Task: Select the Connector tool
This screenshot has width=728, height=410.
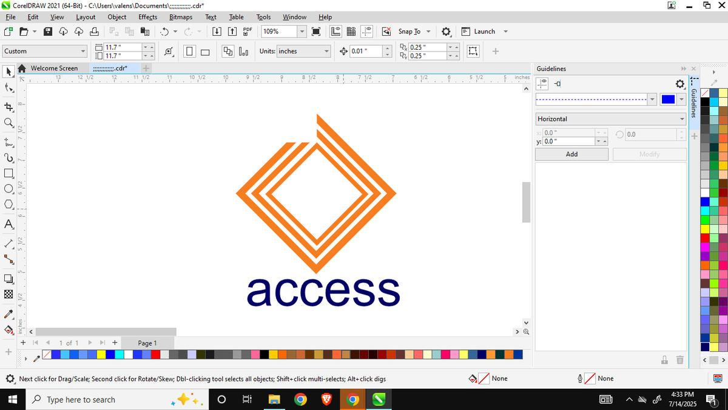Action: click(8, 259)
